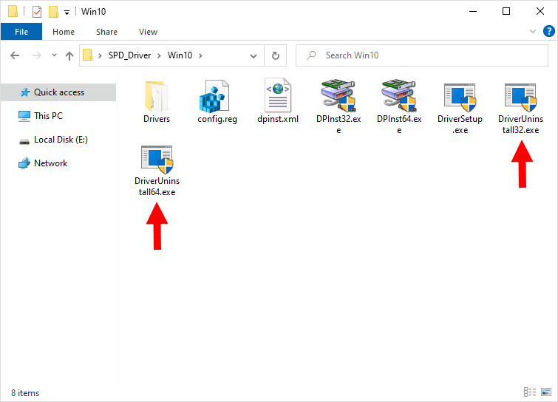
Task: Click the 8 items status bar text
Action: 25,392
